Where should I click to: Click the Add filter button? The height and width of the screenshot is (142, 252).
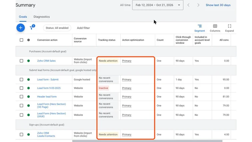pyautogui.click(x=83, y=28)
